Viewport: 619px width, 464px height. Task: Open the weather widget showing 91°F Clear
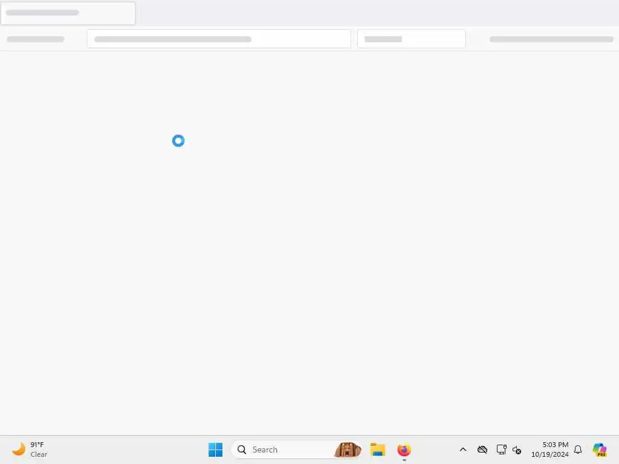[x=30, y=449]
